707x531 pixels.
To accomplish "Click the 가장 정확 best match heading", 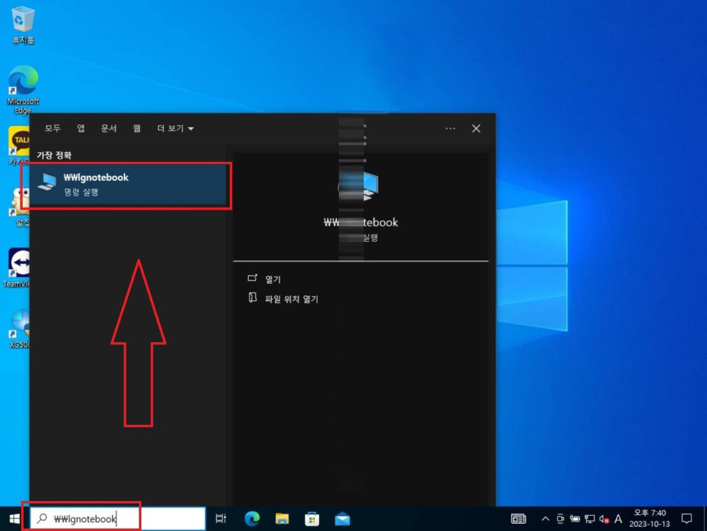I will point(54,155).
